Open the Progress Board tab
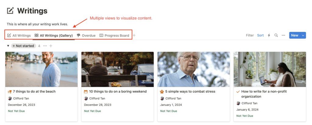This screenshot has width=312, height=125. point(114,35)
